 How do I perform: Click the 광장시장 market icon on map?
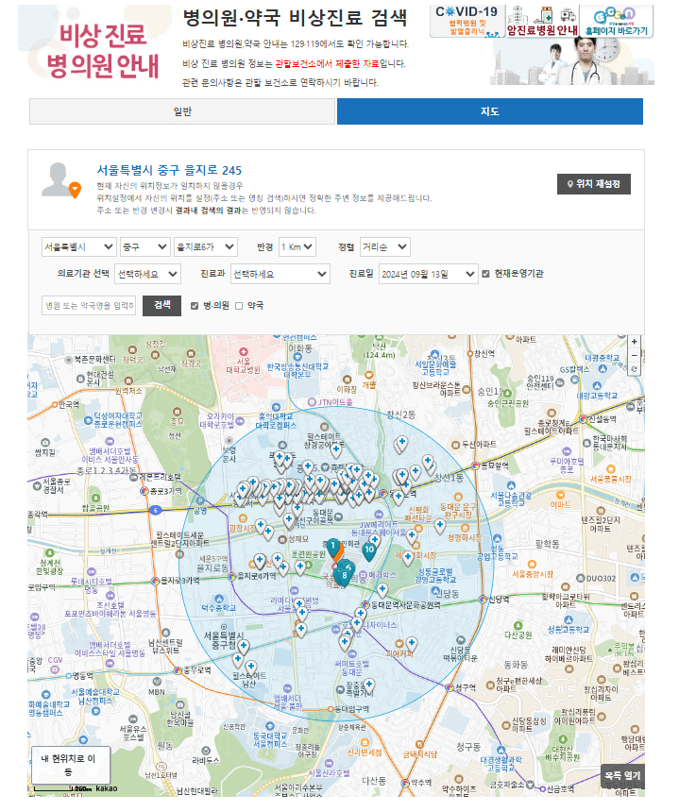(x=243, y=517)
